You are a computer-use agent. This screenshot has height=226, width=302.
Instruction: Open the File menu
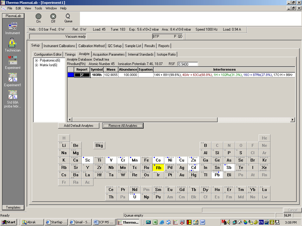pyautogui.click(x=10, y=8)
